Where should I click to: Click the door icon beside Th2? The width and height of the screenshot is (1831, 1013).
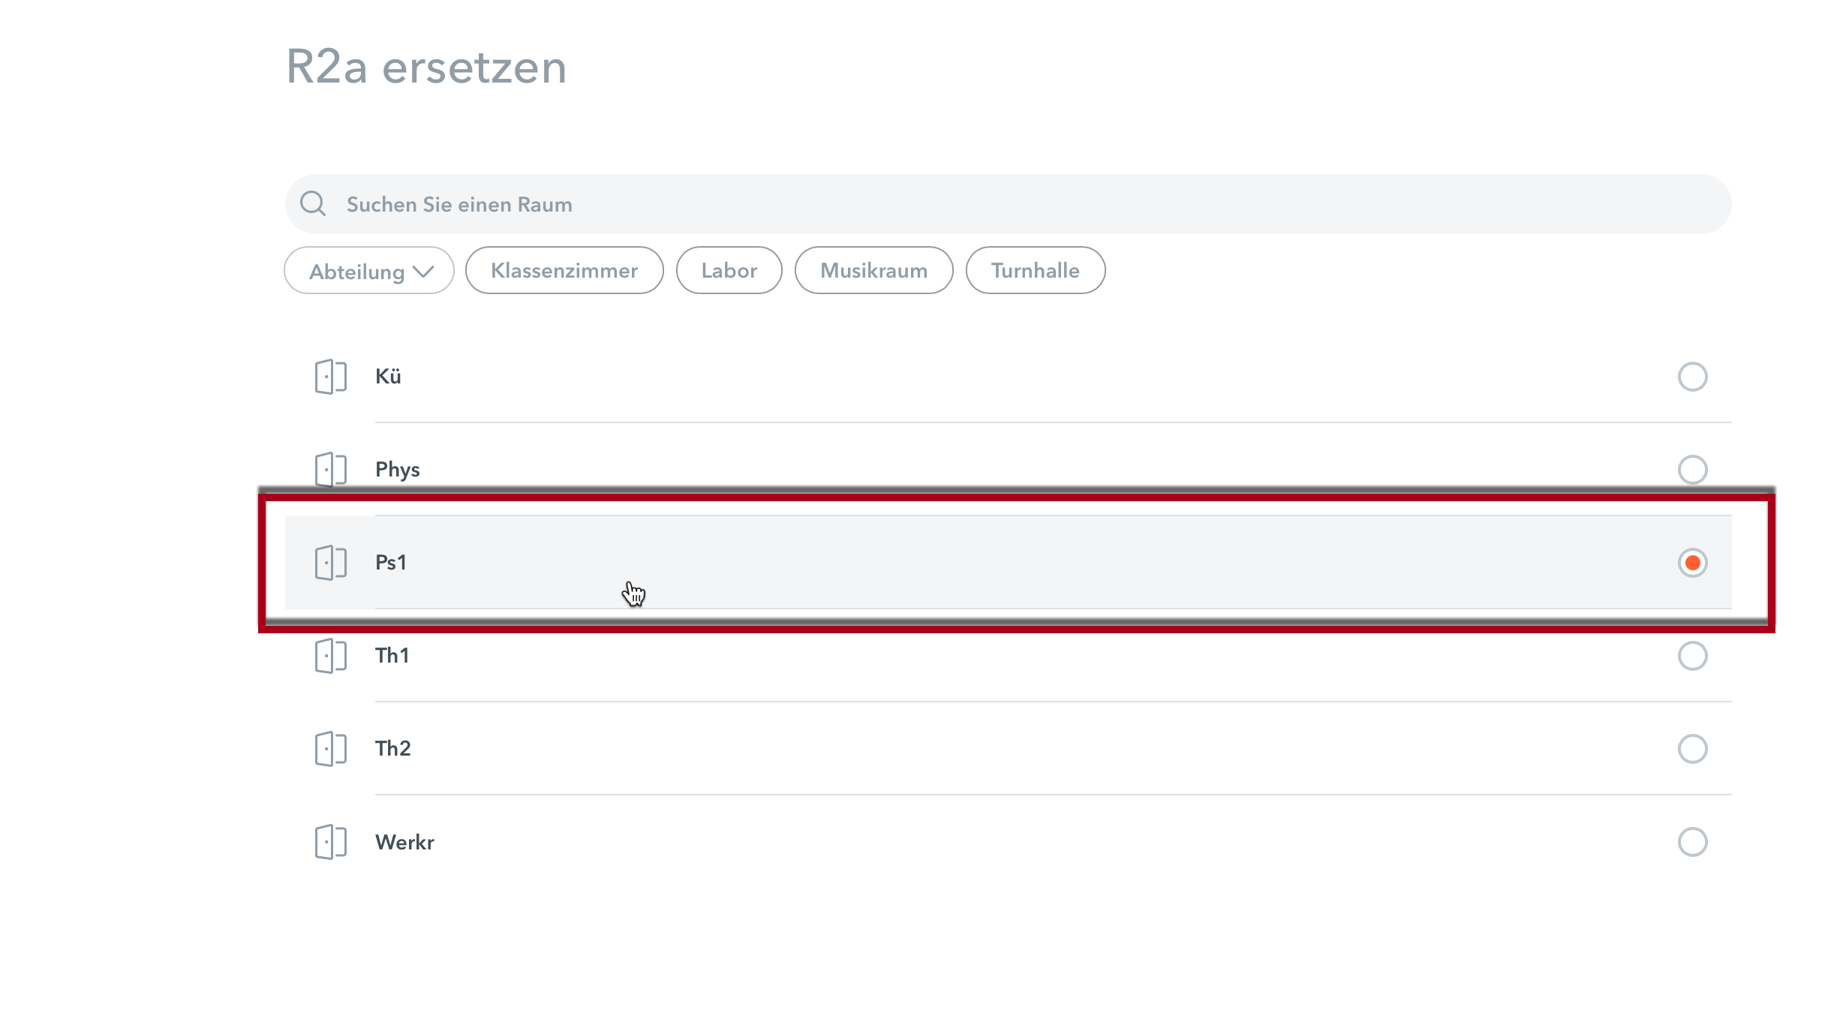330,749
